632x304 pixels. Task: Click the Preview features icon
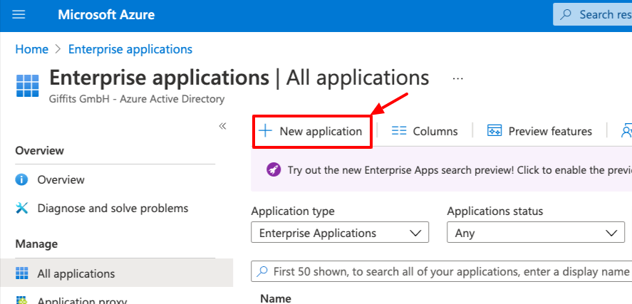click(x=494, y=131)
